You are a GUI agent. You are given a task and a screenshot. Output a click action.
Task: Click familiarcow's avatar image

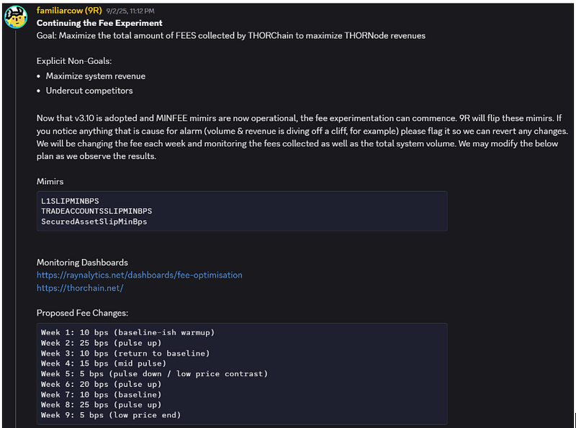tap(16, 17)
